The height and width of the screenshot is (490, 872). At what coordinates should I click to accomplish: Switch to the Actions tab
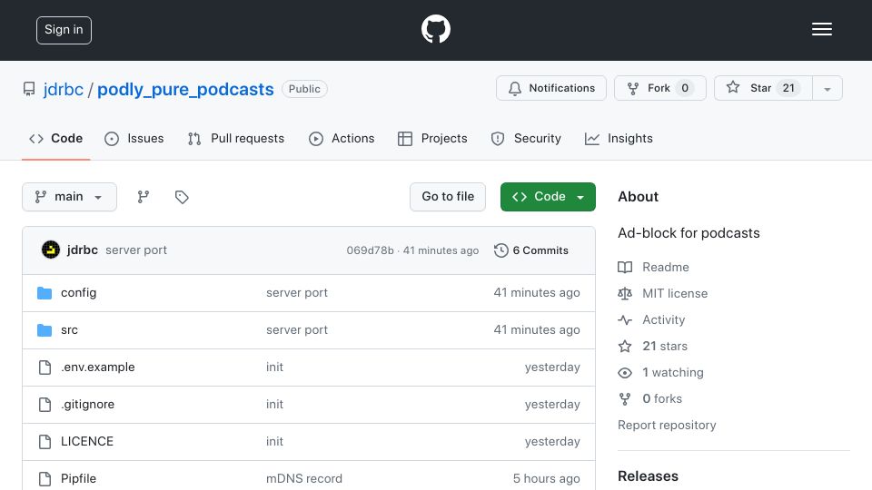[342, 138]
